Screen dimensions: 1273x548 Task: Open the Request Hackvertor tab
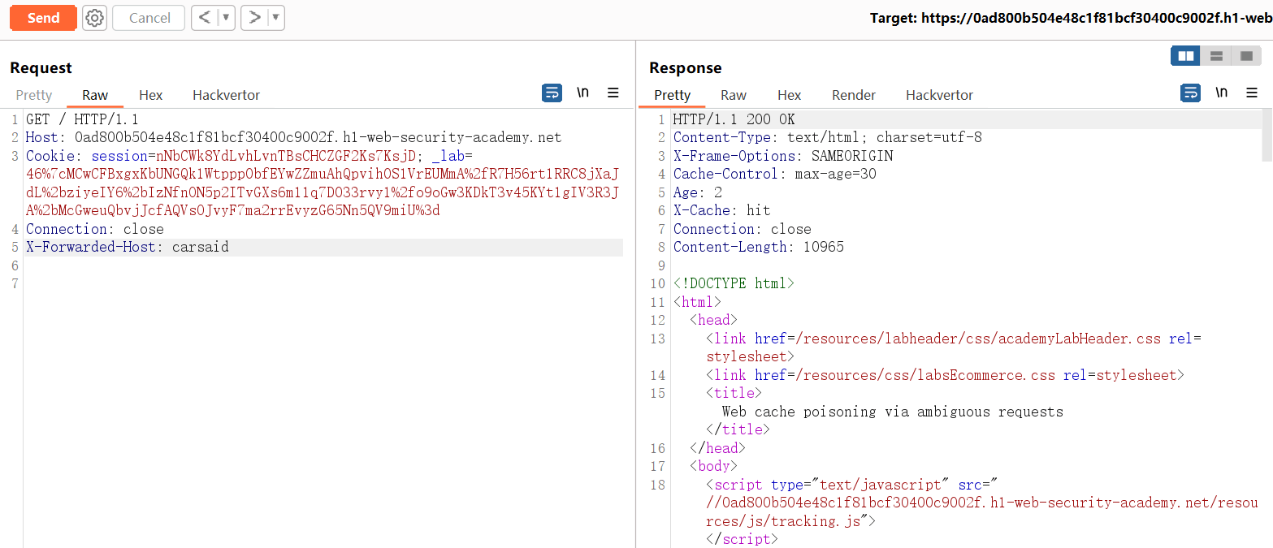point(226,95)
